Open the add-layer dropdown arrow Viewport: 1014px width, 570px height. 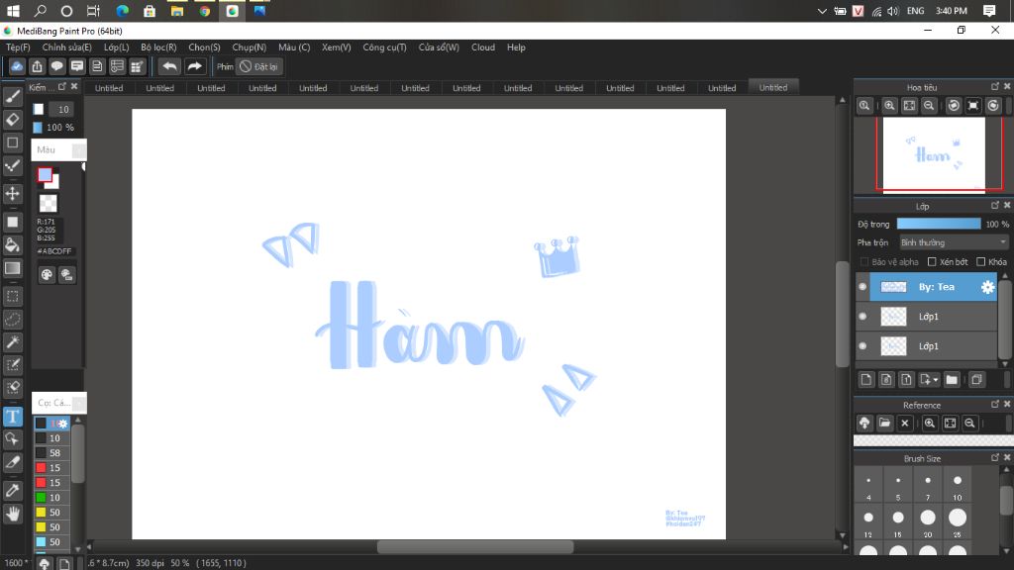point(936,380)
